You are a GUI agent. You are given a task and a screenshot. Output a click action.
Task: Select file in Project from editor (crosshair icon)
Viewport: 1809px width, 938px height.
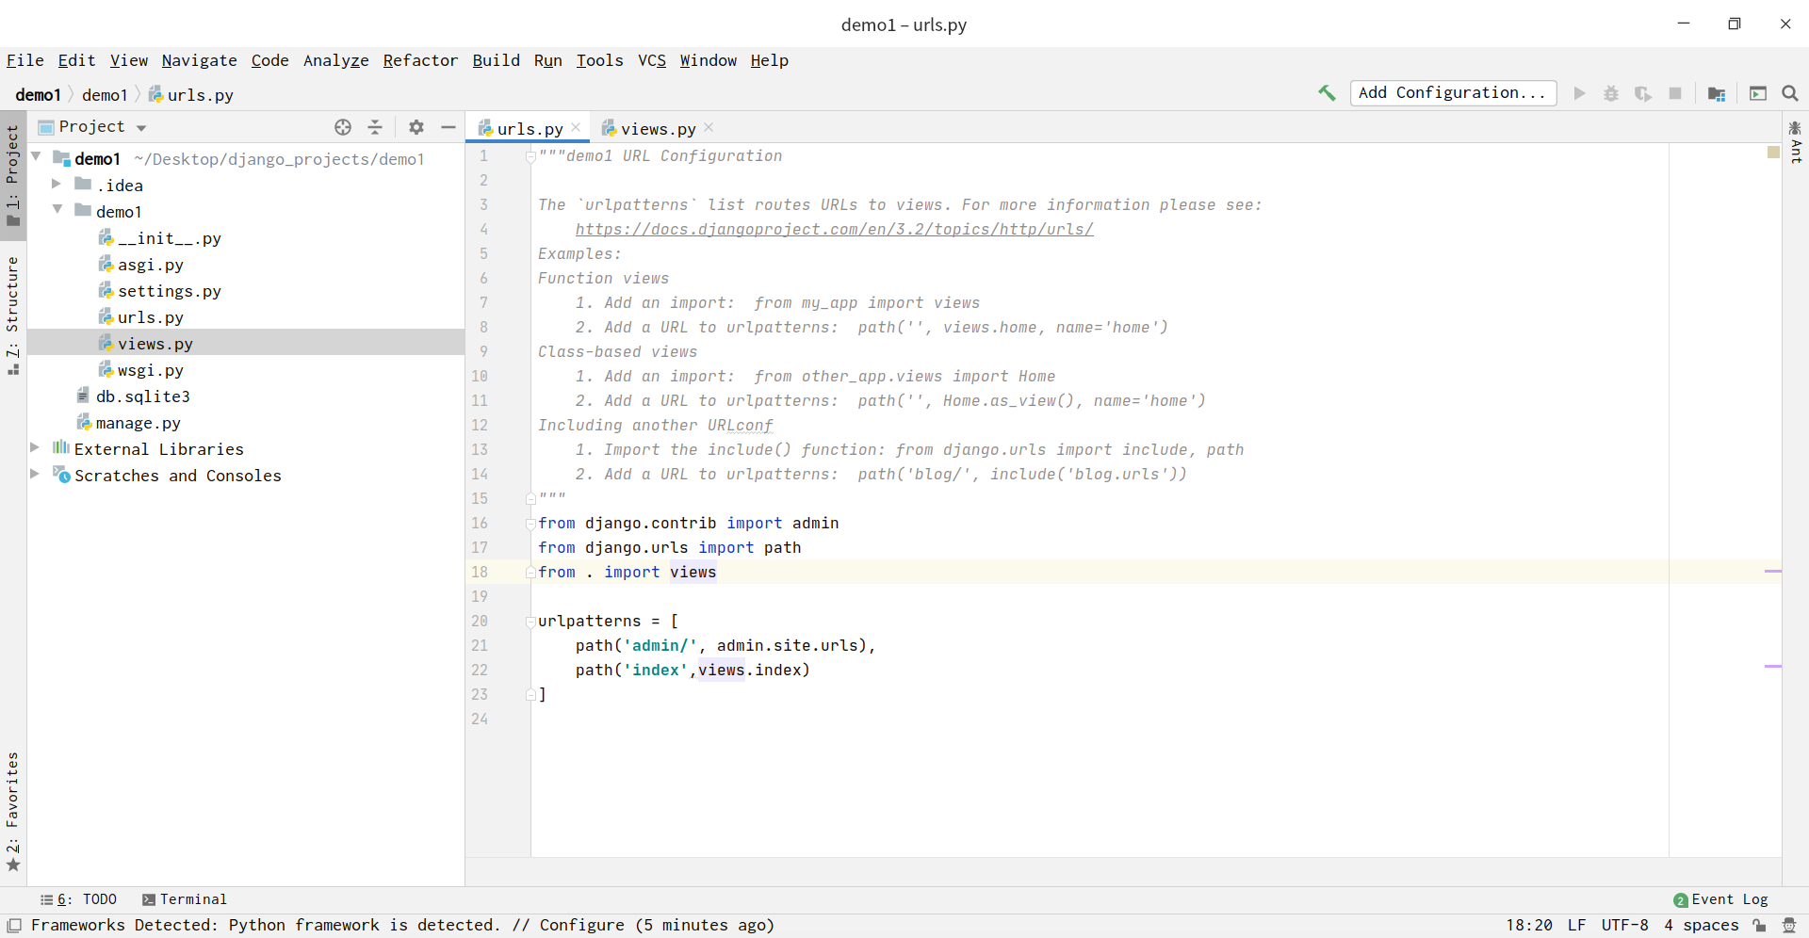click(343, 127)
